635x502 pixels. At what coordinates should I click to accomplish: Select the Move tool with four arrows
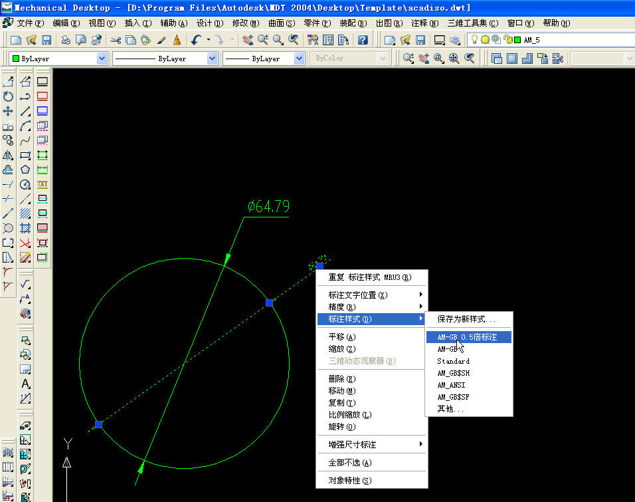8,111
